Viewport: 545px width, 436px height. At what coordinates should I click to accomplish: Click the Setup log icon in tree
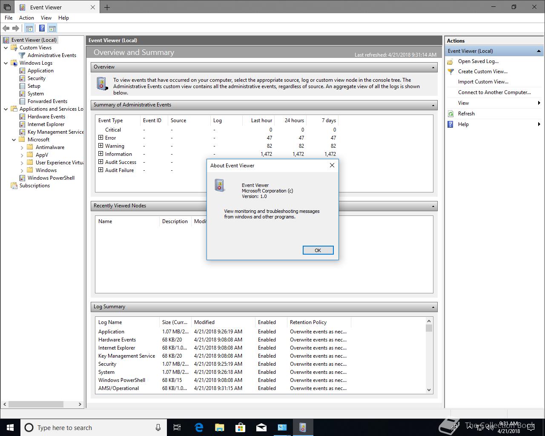point(22,86)
